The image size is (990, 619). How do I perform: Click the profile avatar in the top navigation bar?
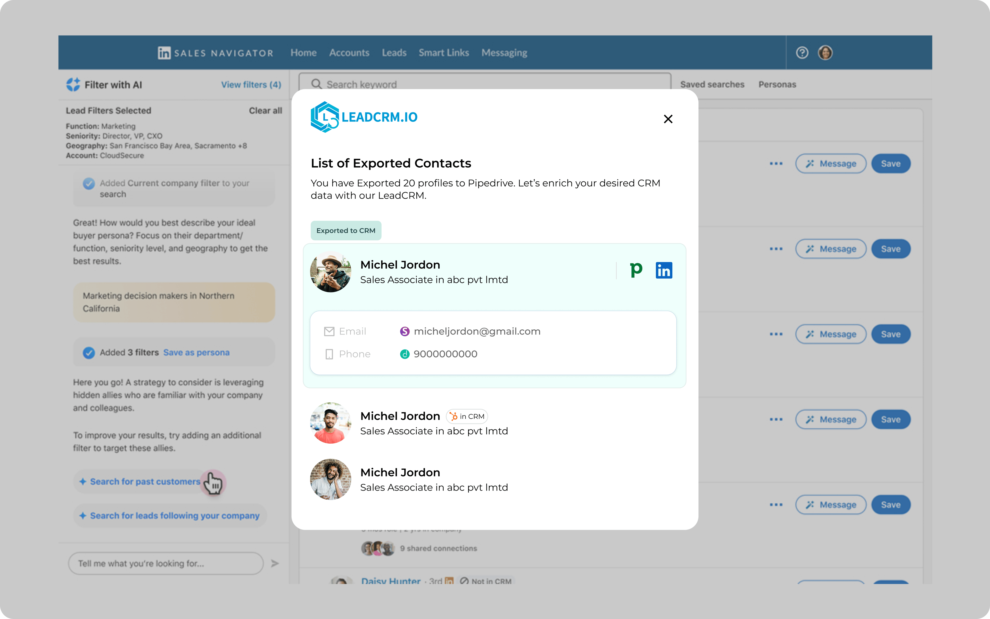(x=826, y=52)
